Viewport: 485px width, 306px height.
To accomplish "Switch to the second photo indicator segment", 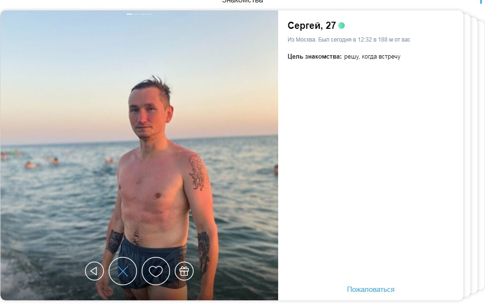I will 136,14.
